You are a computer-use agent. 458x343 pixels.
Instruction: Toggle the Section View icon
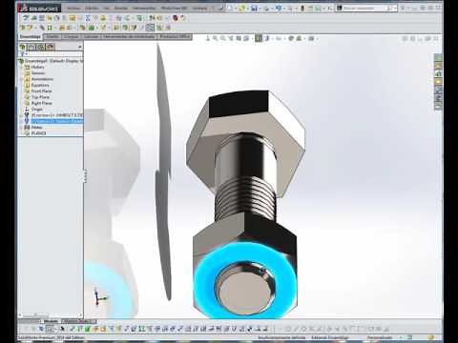point(239,38)
